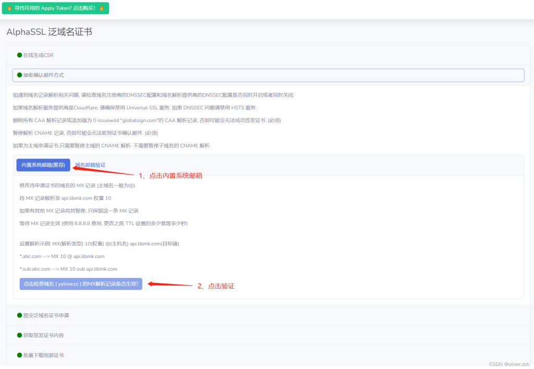Expand the 在线生成CSR section
534x369 pixels.
click(x=39, y=55)
